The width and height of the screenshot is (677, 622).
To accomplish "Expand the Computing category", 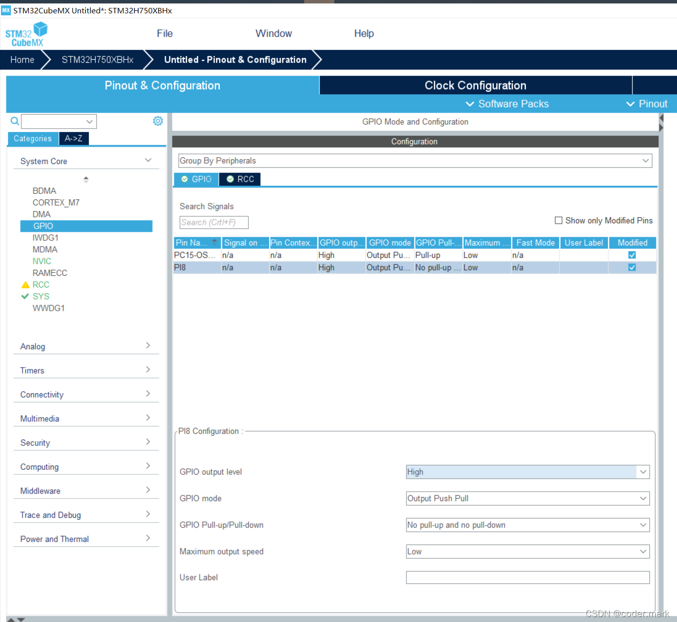I will click(x=86, y=467).
